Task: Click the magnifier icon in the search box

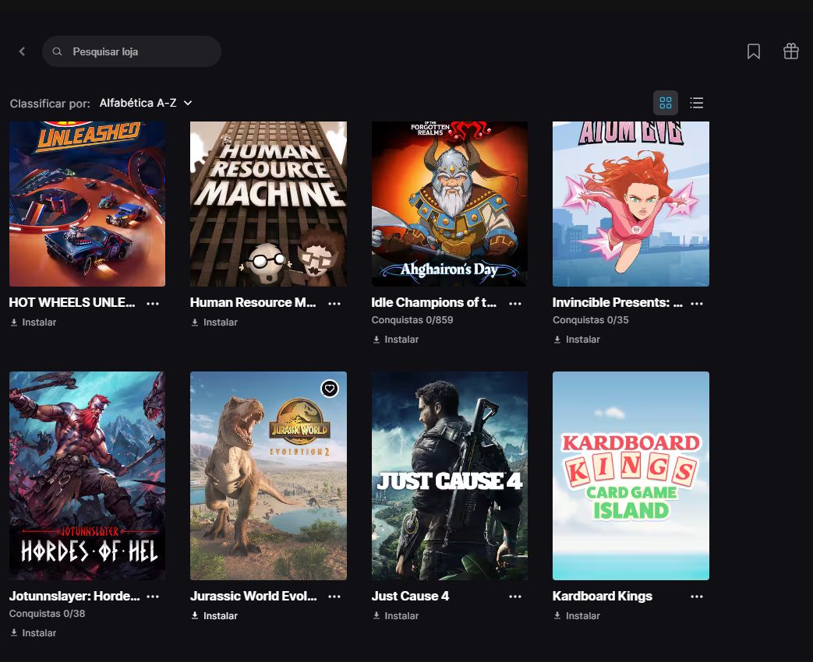Action: point(57,51)
